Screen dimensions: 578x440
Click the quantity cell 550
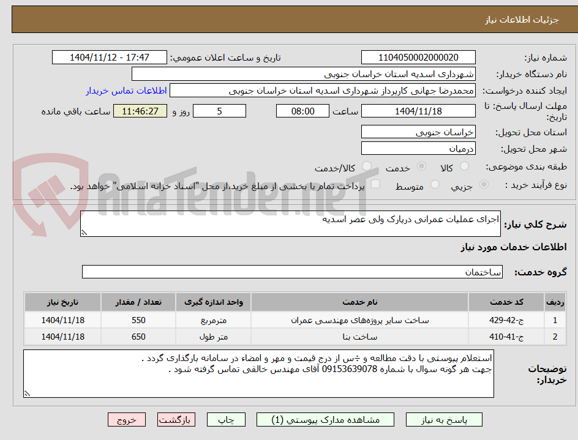pyautogui.click(x=138, y=320)
